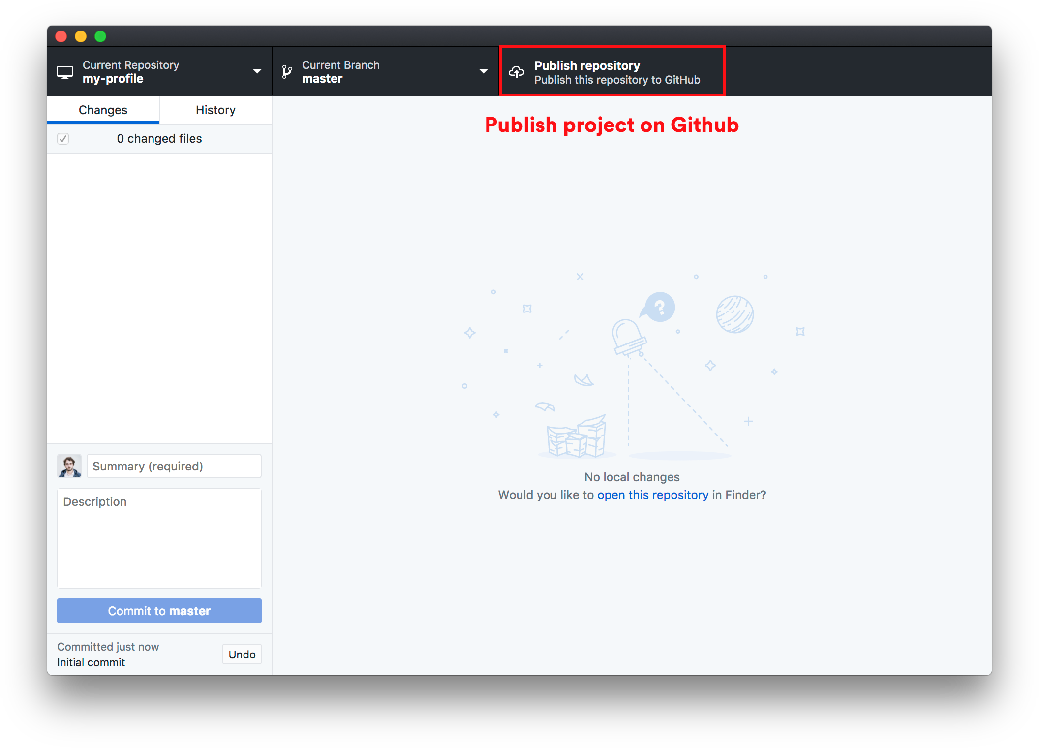This screenshot has width=1039, height=748.
Task: Click the Initial commit text
Action: (x=91, y=662)
